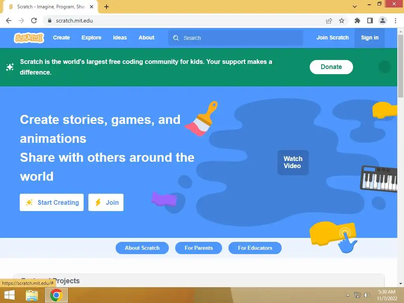This screenshot has width=404, height=303.
Task: Click the Join button with lightning bolt
Action: click(106, 202)
